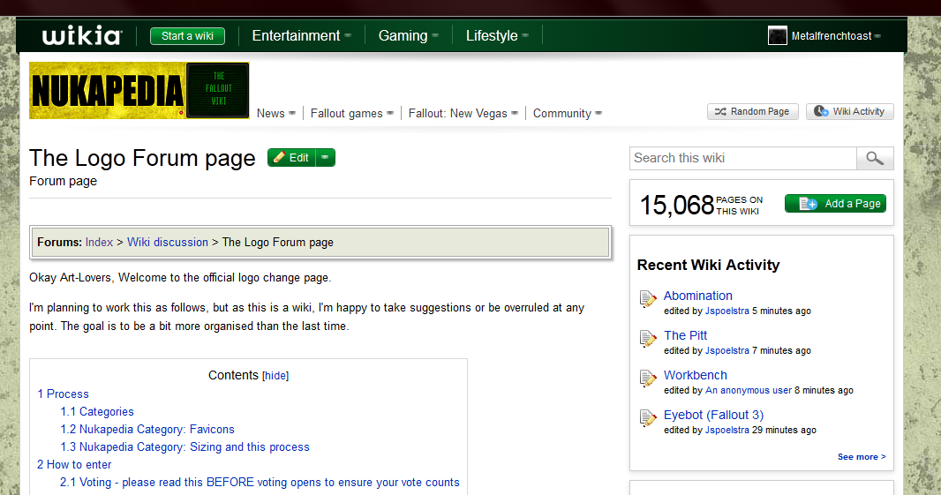Open The Pitt article link
This screenshot has height=495, width=941.
pyautogui.click(x=685, y=335)
